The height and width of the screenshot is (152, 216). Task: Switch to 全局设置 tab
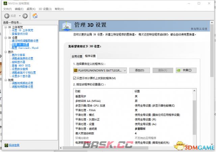click(x=77, y=56)
